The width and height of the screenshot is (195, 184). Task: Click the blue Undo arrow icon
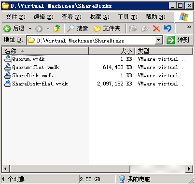pyautogui.click(x=167, y=28)
